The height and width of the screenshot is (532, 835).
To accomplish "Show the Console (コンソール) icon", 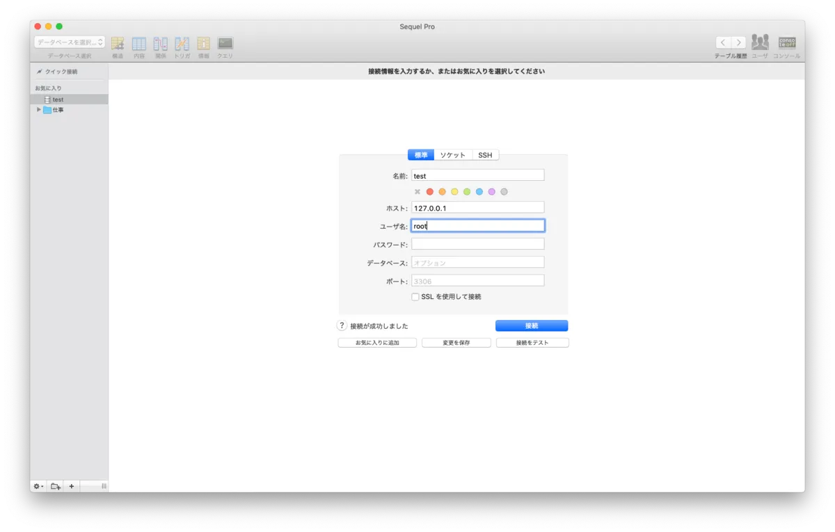I will tap(787, 42).
